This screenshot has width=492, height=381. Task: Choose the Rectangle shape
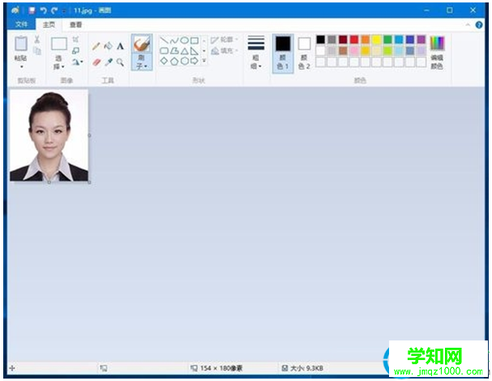click(195, 41)
